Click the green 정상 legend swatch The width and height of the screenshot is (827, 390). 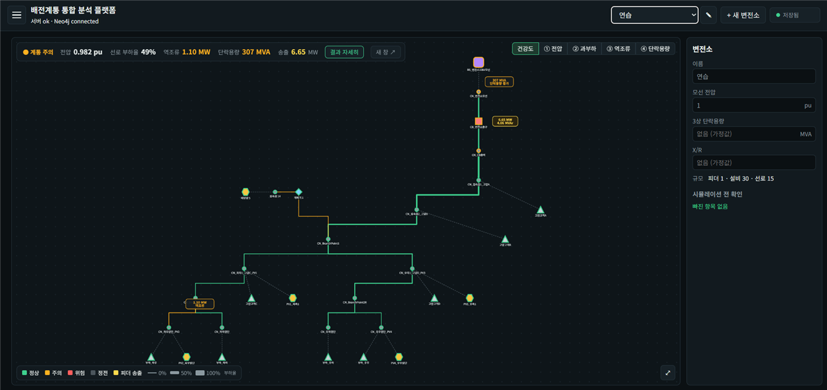coord(25,373)
